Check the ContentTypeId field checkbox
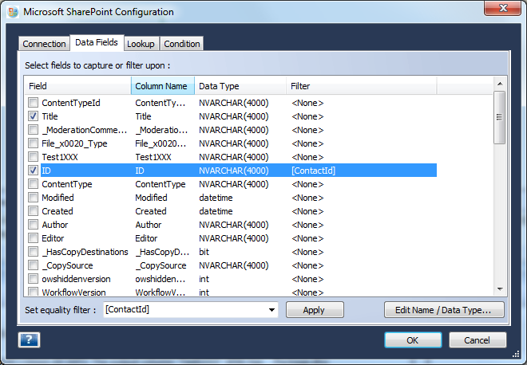The image size is (527, 365). point(33,103)
